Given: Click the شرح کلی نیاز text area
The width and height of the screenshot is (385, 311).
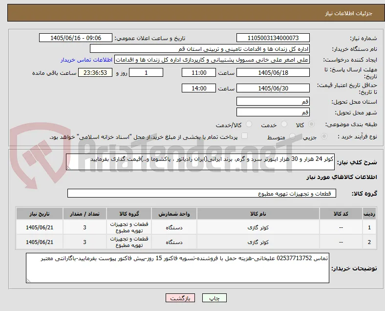Looking at the screenshot, I should coord(200,162).
